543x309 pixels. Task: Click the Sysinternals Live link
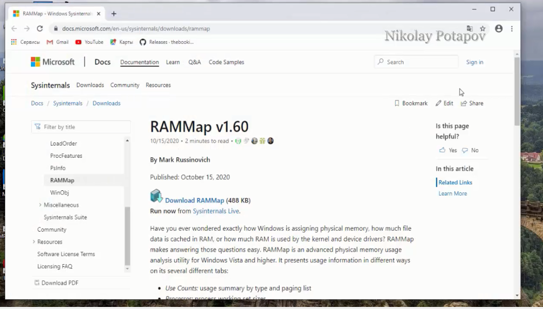pyautogui.click(x=216, y=211)
